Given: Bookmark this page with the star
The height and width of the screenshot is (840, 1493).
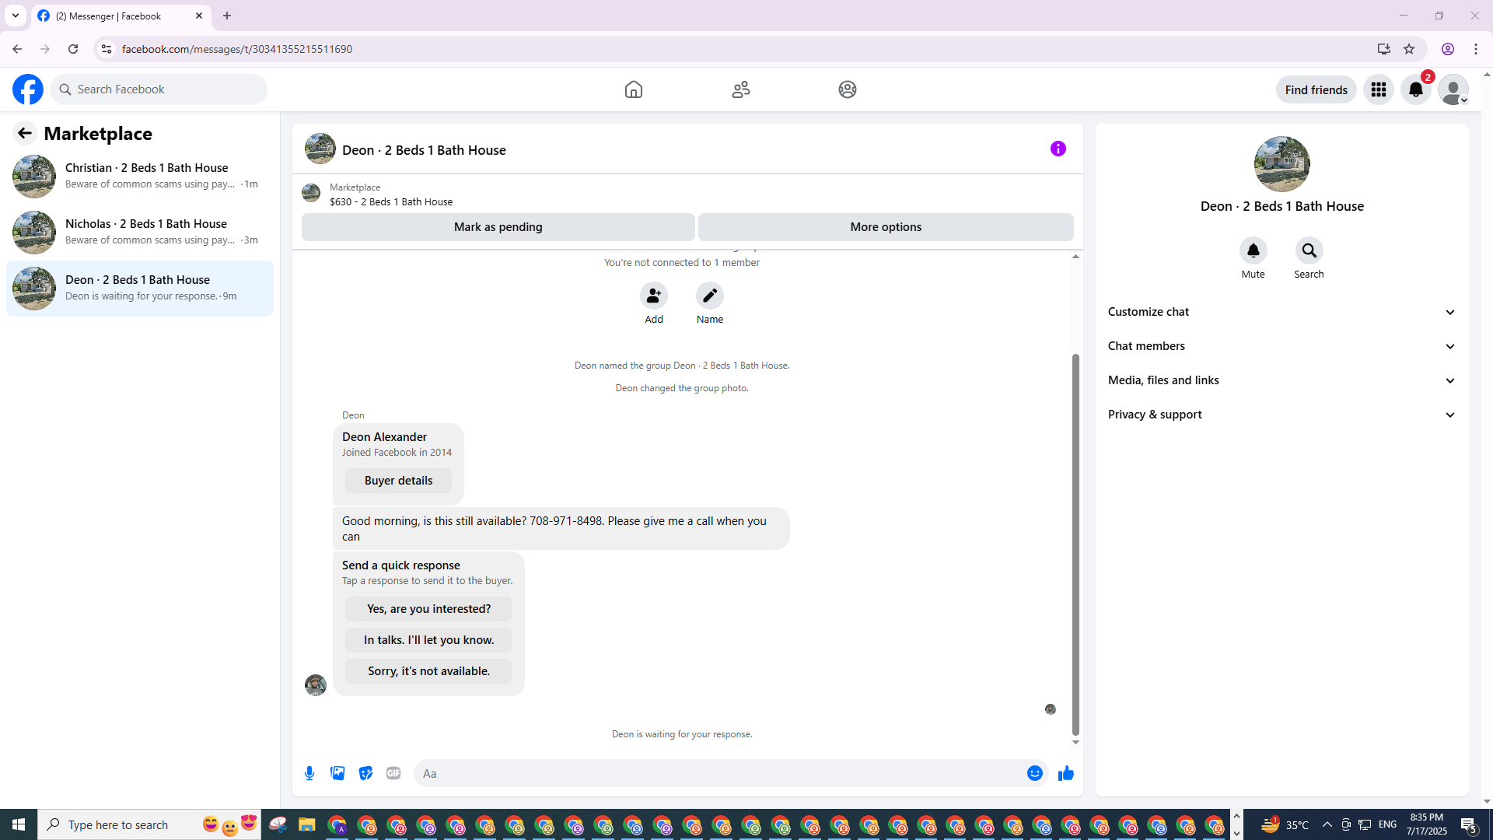Looking at the screenshot, I should coord(1409,49).
